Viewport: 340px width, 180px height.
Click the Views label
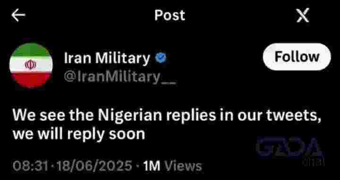click(x=183, y=166)
